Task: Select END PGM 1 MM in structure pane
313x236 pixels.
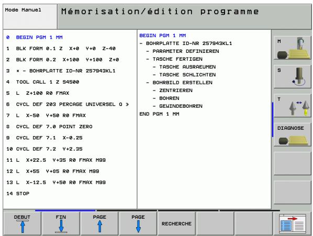Action: 159,114
